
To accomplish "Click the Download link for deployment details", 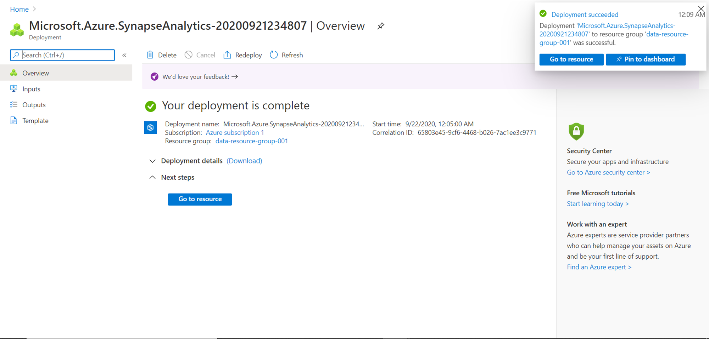I will (245, 161).
